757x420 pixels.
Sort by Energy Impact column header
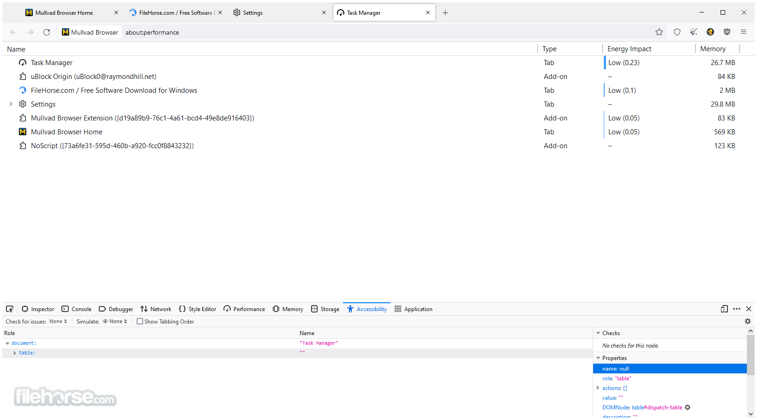point(649,49)
